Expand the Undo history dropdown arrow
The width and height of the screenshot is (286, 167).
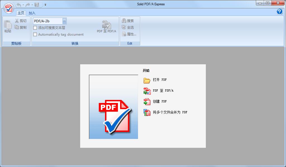23,5
